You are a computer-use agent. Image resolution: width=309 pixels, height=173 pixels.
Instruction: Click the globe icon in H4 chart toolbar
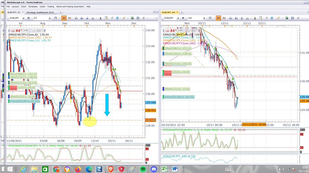(x=272, y=18)
